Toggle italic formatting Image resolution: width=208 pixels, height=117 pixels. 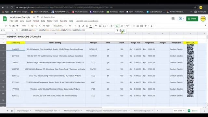click(x=83, y=26)
